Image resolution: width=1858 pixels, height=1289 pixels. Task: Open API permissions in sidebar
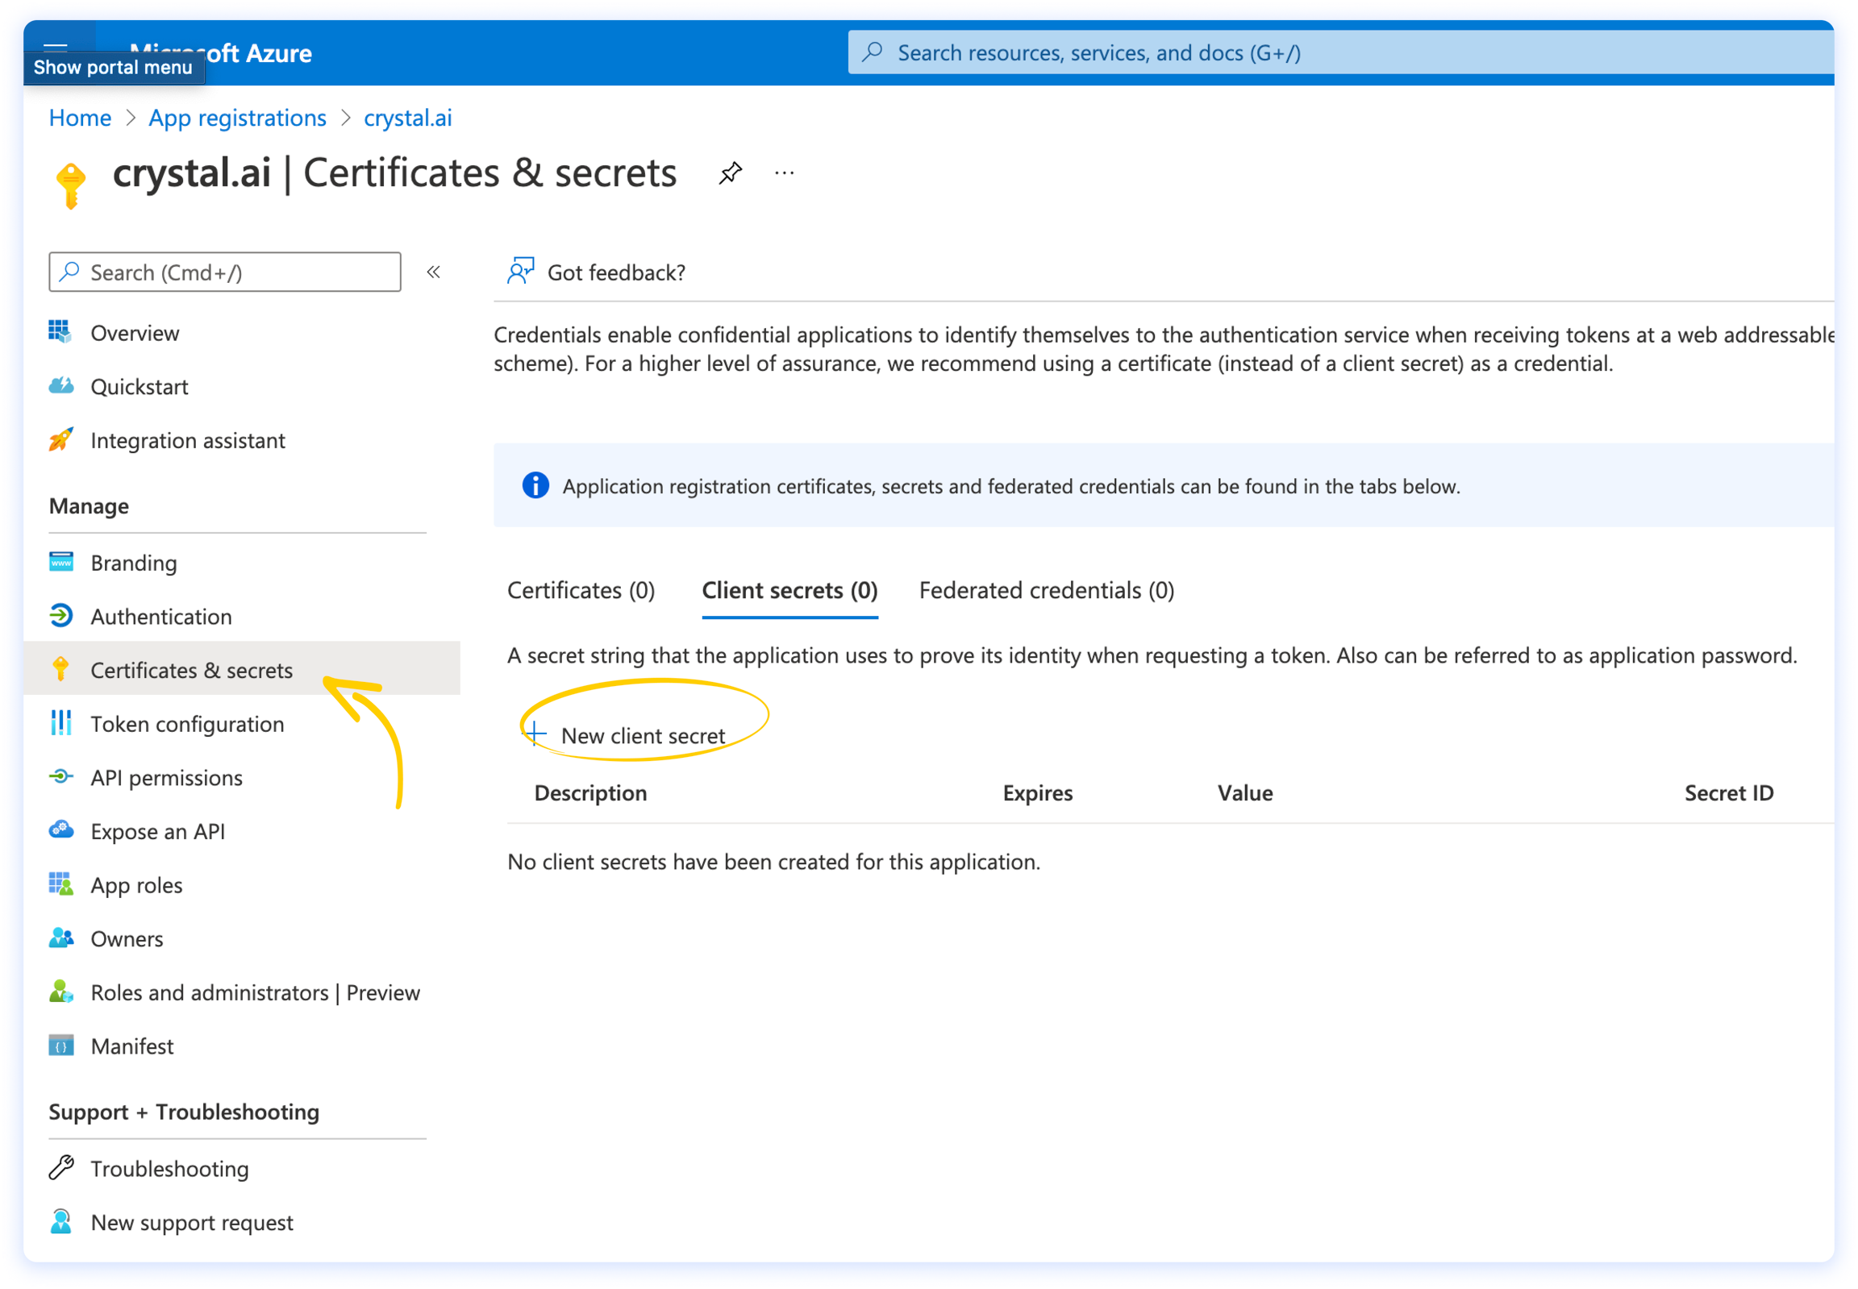click(x=166, y=778)
